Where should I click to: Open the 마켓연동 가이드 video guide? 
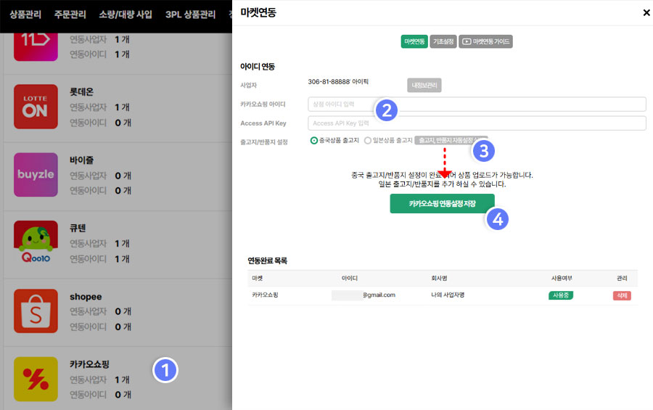click(485, 42)
